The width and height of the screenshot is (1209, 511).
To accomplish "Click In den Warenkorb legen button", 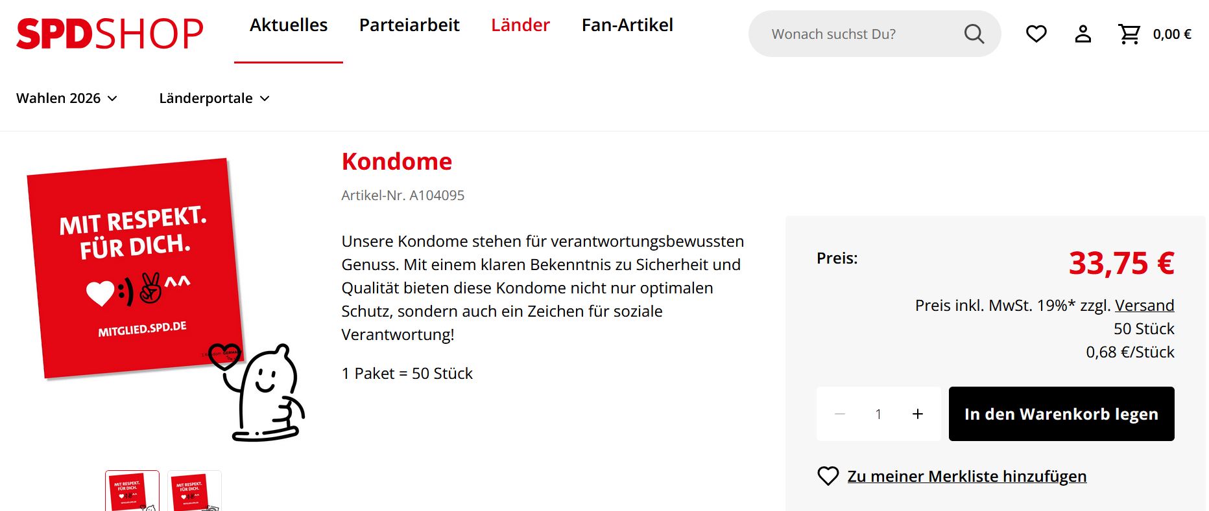I will click(x=1061, y=414).
